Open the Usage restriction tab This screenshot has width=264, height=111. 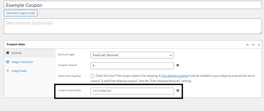[x=22, y=62]
